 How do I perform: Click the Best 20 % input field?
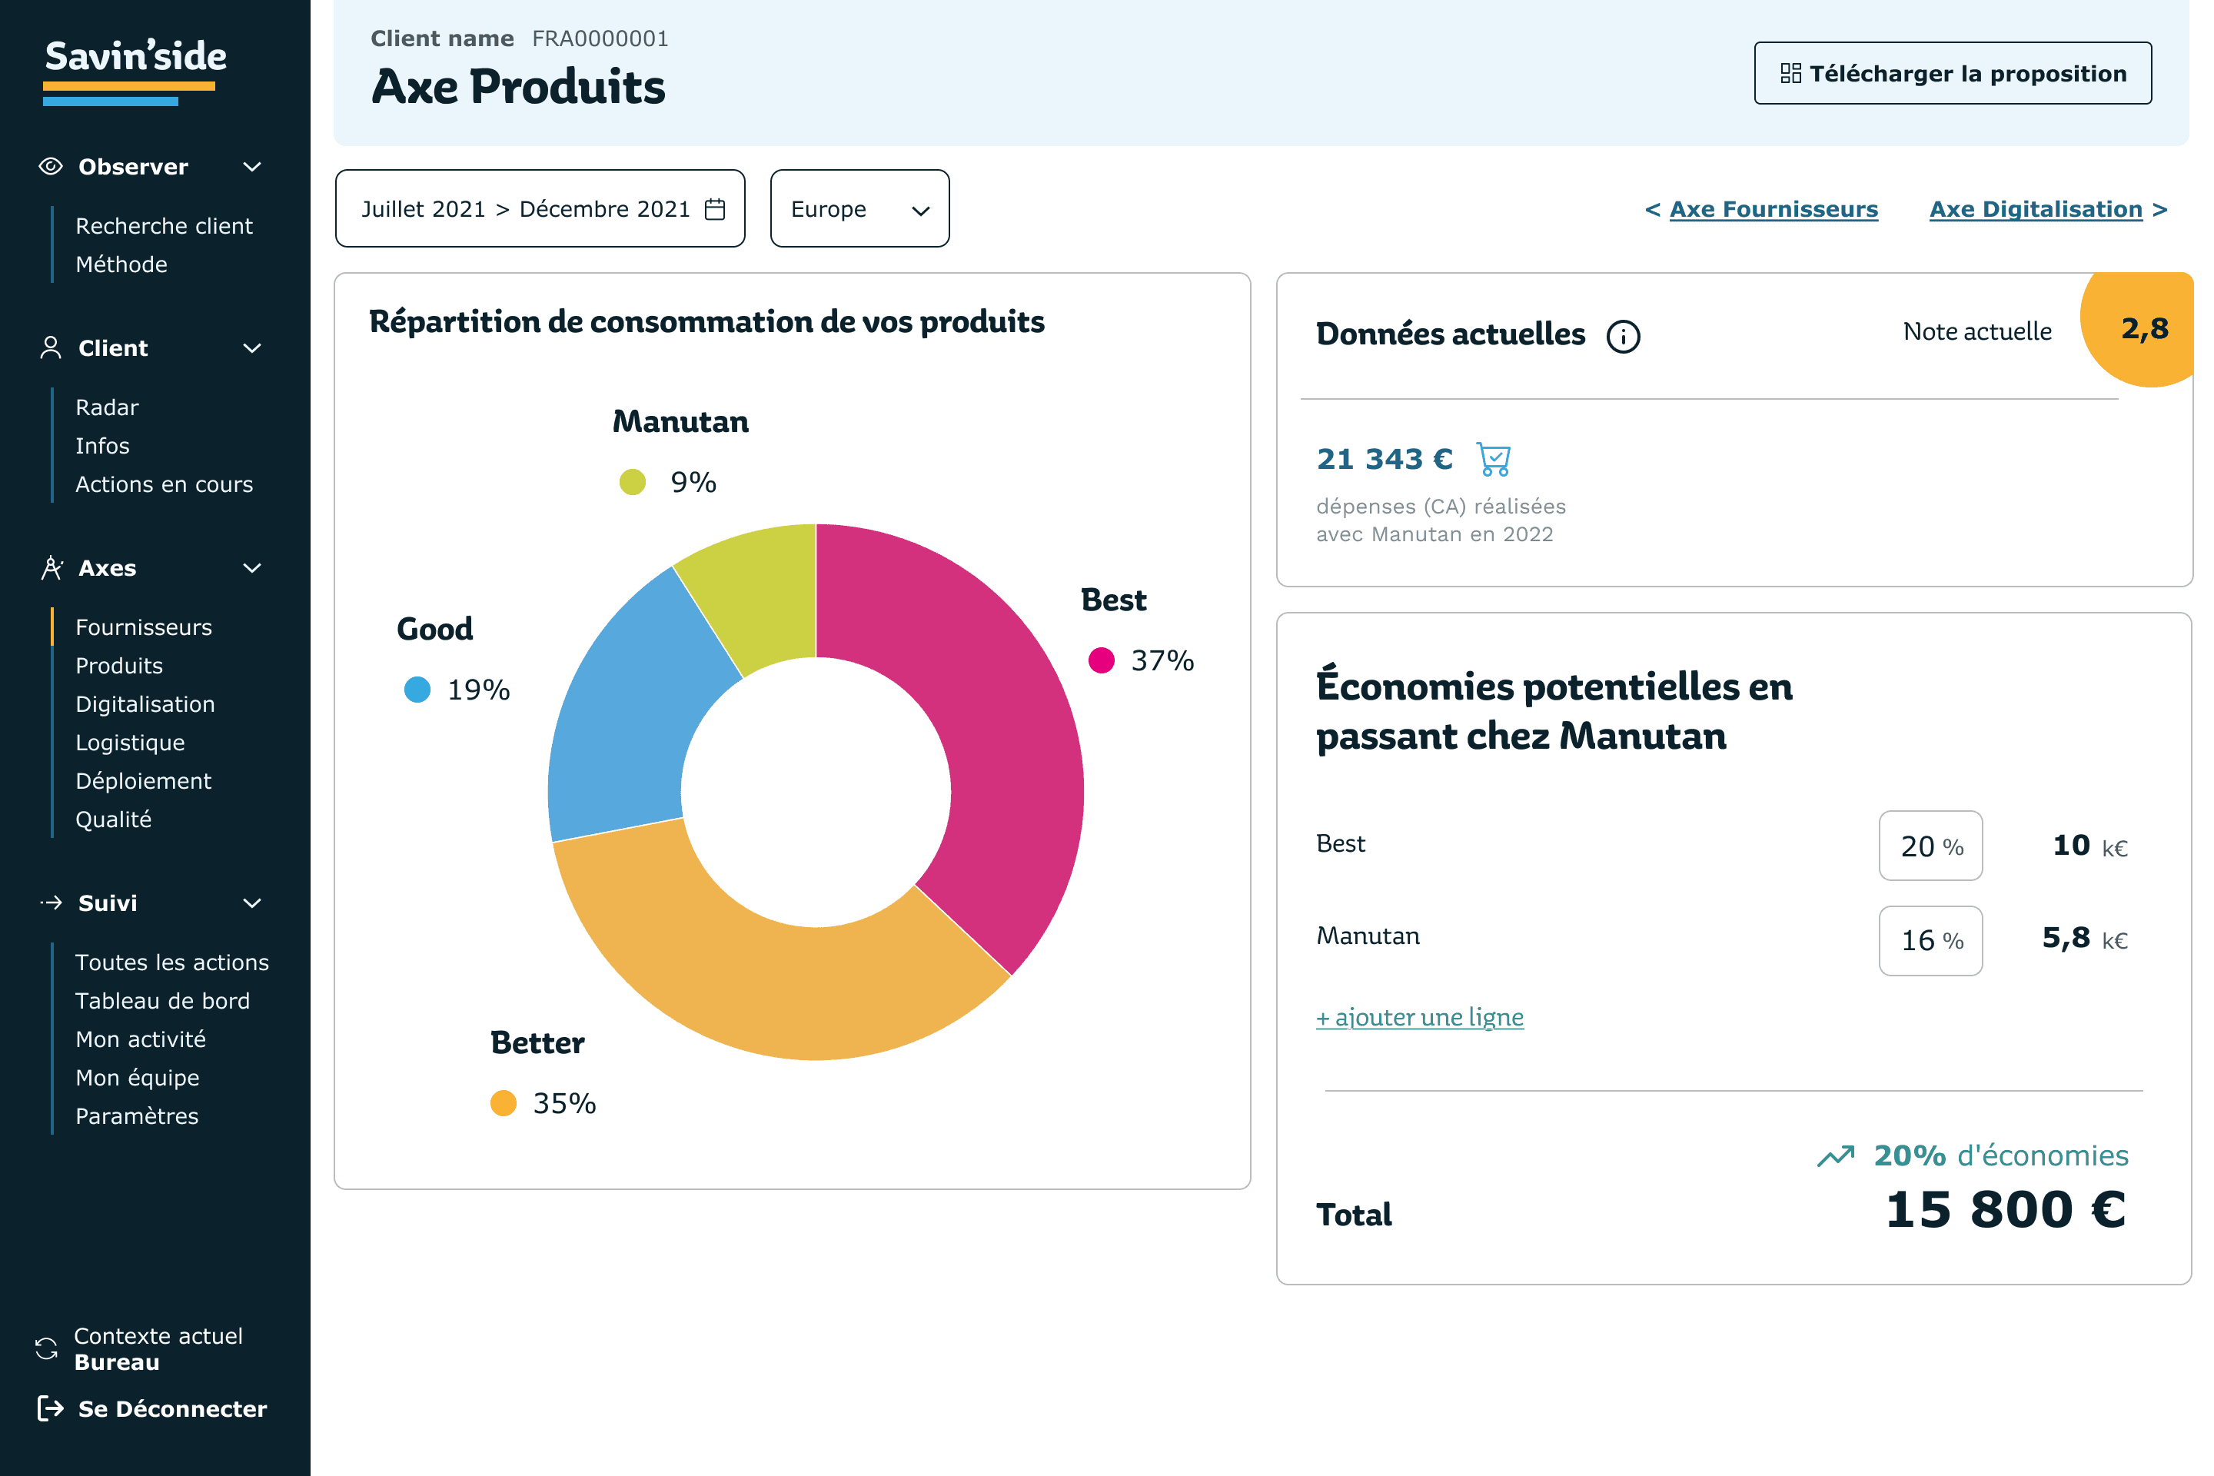[1930, 846]
